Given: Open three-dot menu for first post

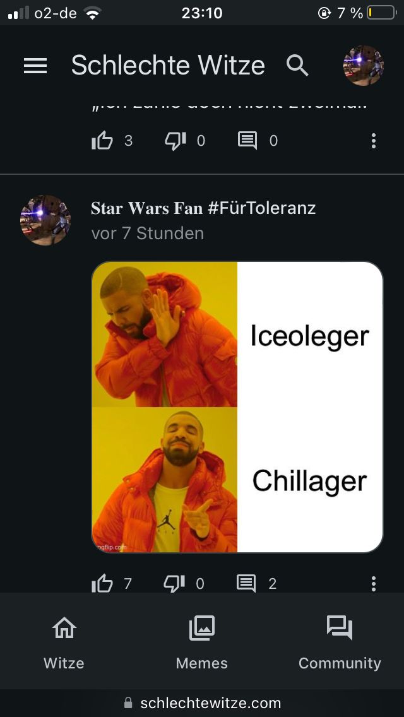Looking at the screenshot, I should pyautogui.click(x=373, y=140).
